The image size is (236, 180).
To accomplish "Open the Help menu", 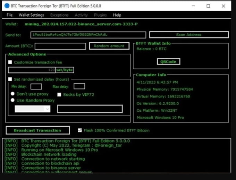I will 117,15.
